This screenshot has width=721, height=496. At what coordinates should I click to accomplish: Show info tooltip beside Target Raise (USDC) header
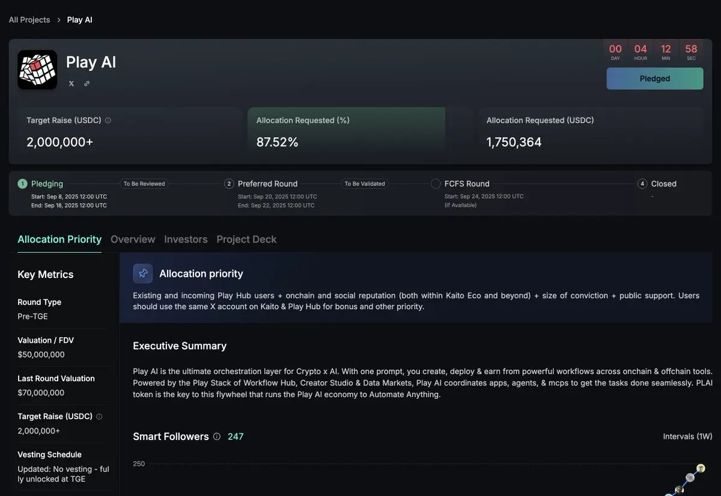click(108, 120)
